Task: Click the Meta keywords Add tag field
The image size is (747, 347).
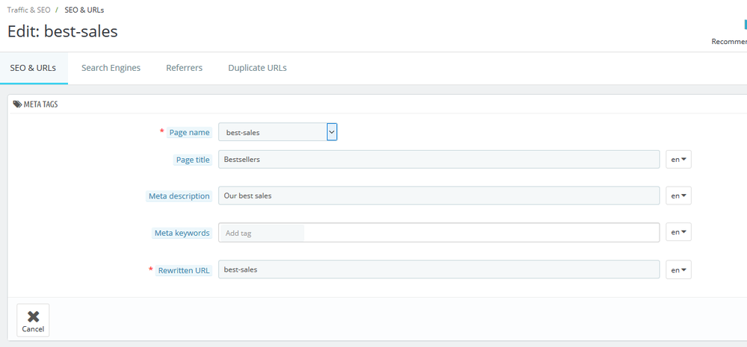Action: click(x=261, y=233)
